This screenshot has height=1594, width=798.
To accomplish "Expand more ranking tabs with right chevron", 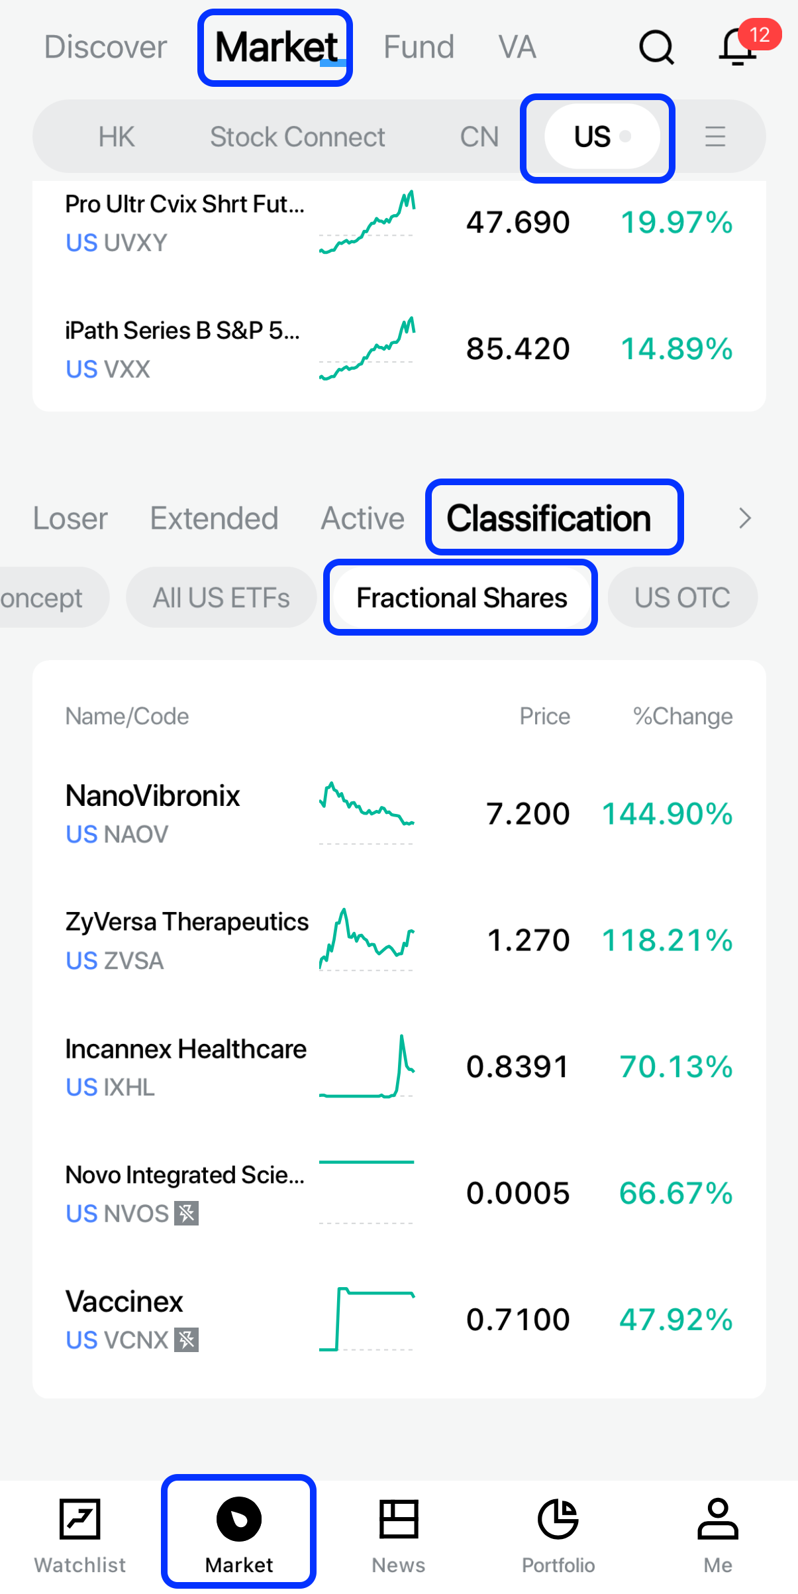I will click(745, 518).
